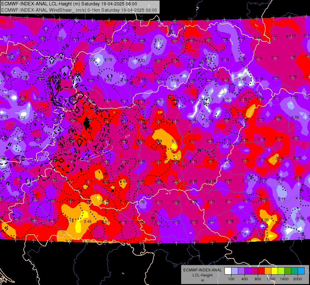Click the wind shear value 4.18
310x285 pixels.
click(70, 221)
